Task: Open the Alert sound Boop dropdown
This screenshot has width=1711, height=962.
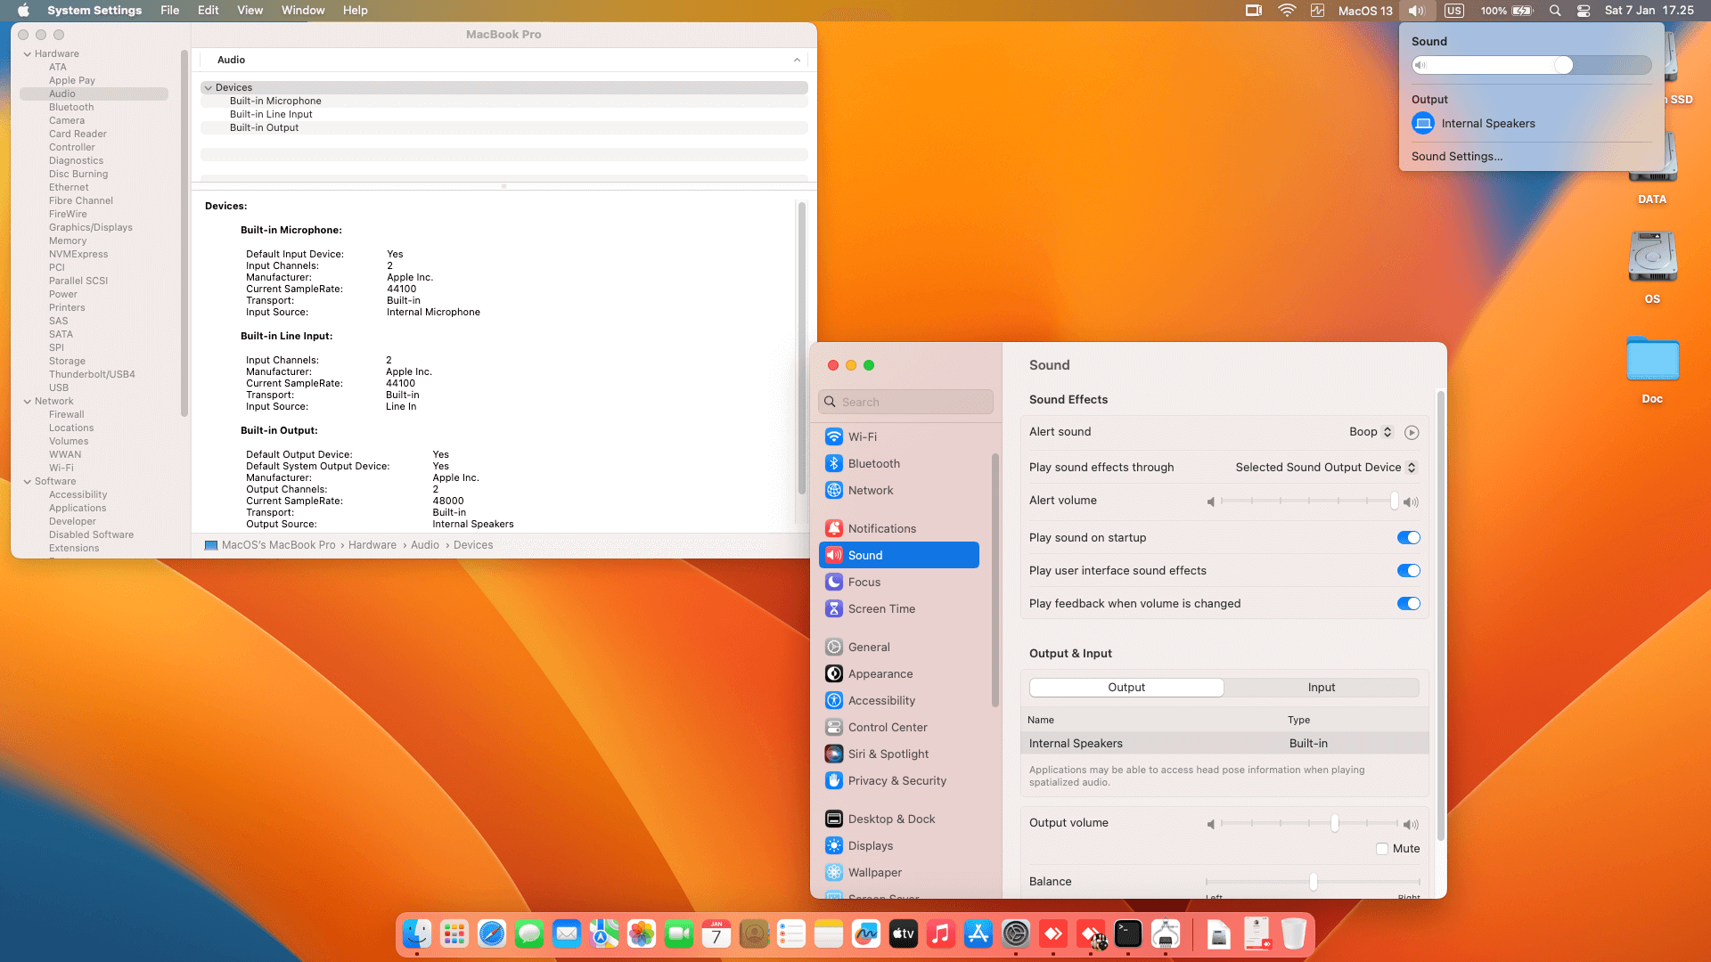Action: [1370, 432]
